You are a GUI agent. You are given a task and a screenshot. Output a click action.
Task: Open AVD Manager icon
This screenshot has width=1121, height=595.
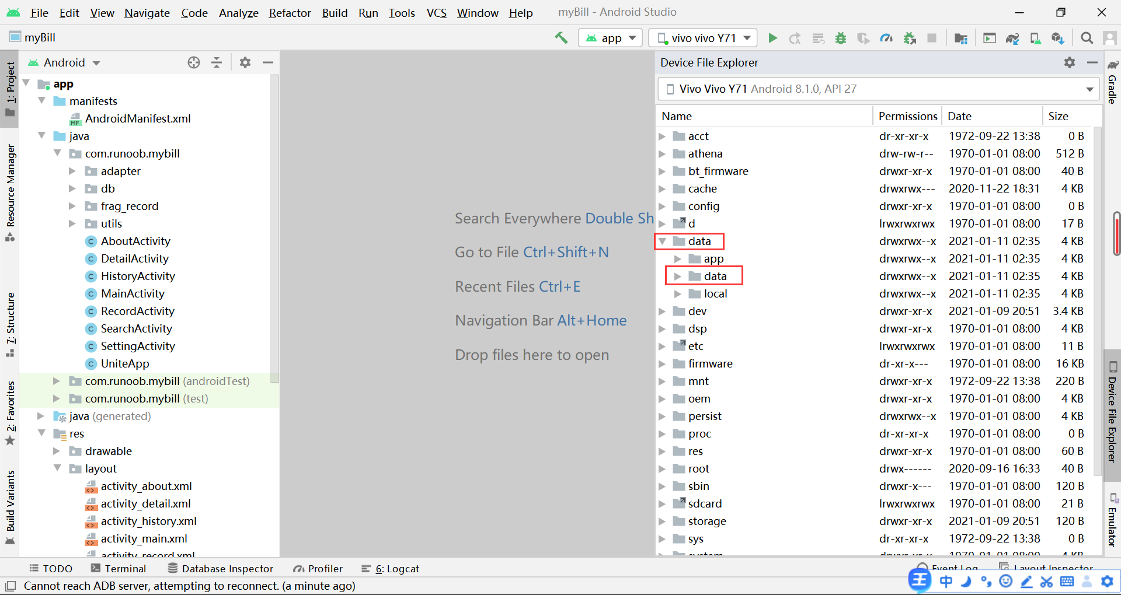[x=1035, y=38]
